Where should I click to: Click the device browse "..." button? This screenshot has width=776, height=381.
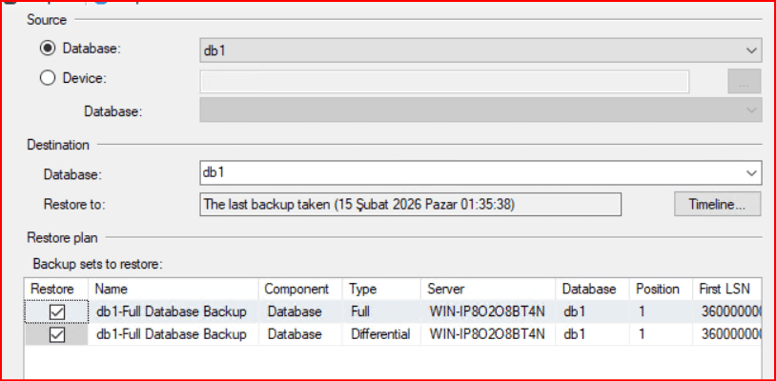[744, 81]
